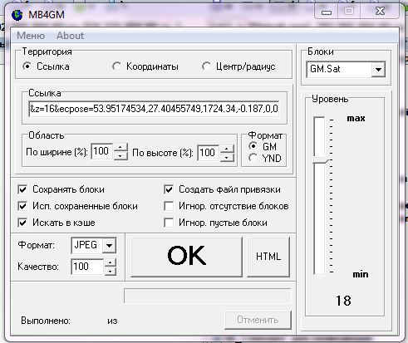
Task: Increase По ширине percentage with up arrow
Action: coord(120,148)
